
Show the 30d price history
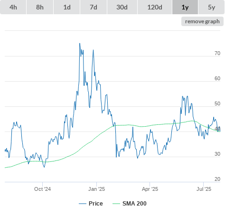[122, 7]
